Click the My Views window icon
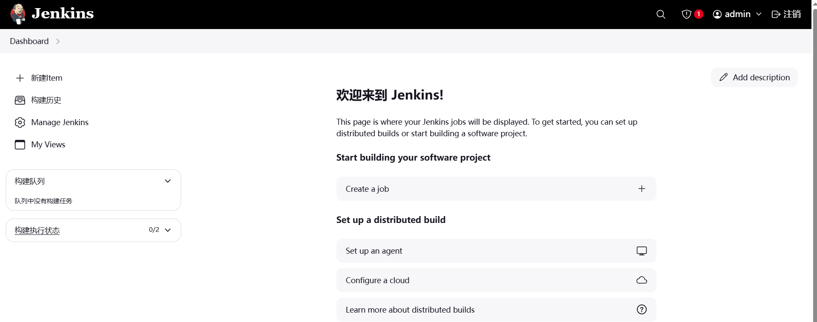Image resolution: width=817 pixels, height=322 pixels. tap(20, 144)
